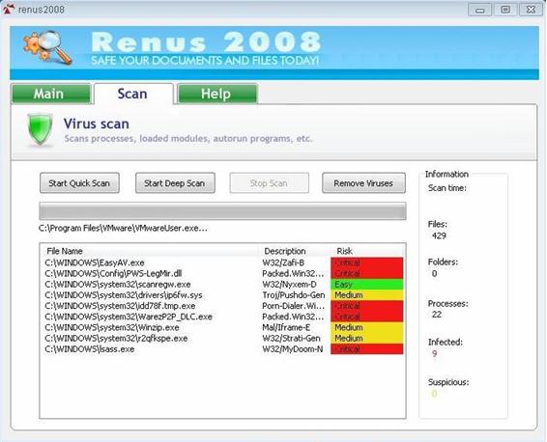The height and width of the screenshot is (442, 547).
Task: Click the magnifying glass gear logo
Action: tap(47, 47)
